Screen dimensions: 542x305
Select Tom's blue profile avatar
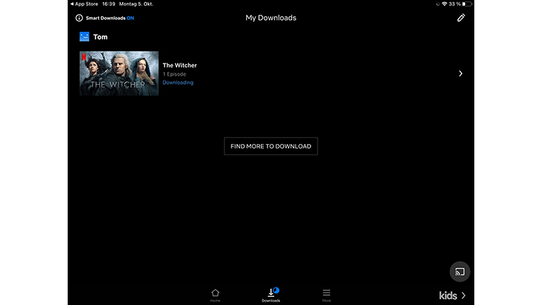85,37
